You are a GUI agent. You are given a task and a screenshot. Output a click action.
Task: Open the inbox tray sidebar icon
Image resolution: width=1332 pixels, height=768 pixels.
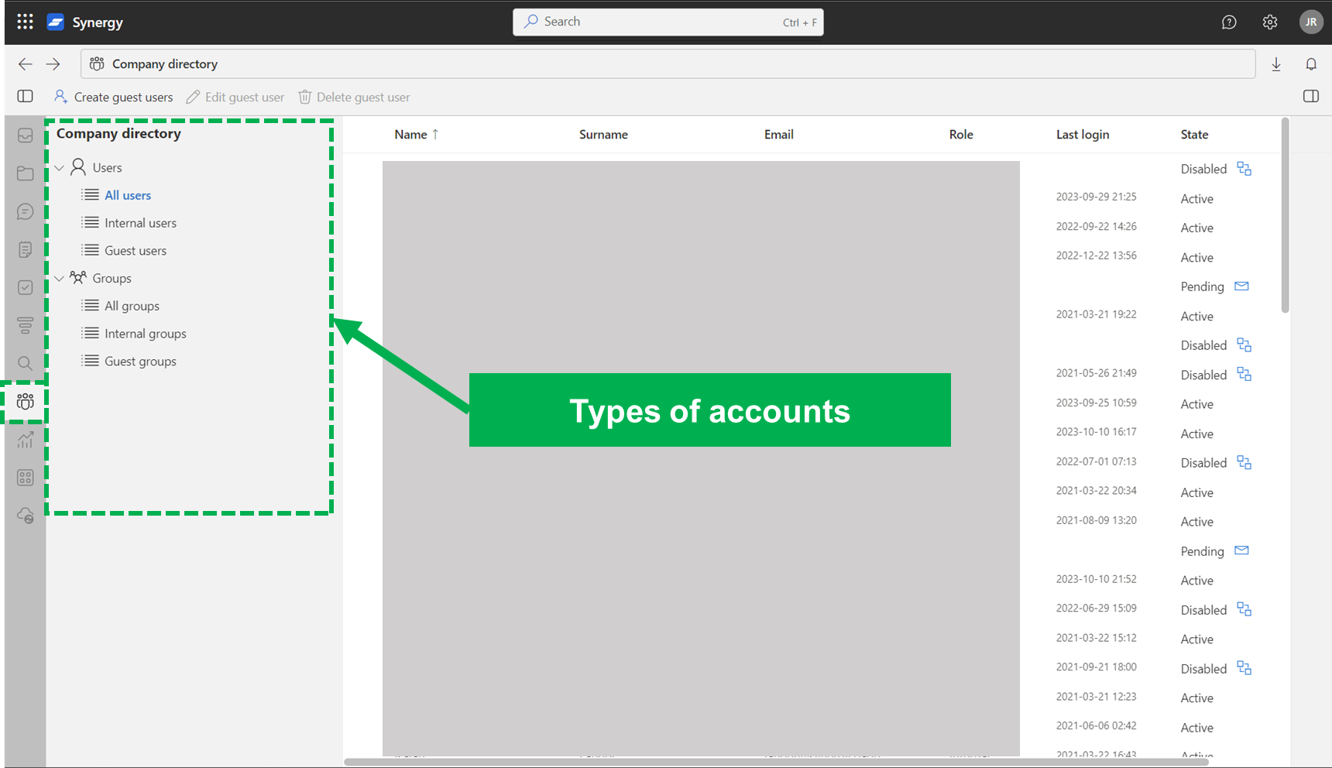(x=25, y=135)
